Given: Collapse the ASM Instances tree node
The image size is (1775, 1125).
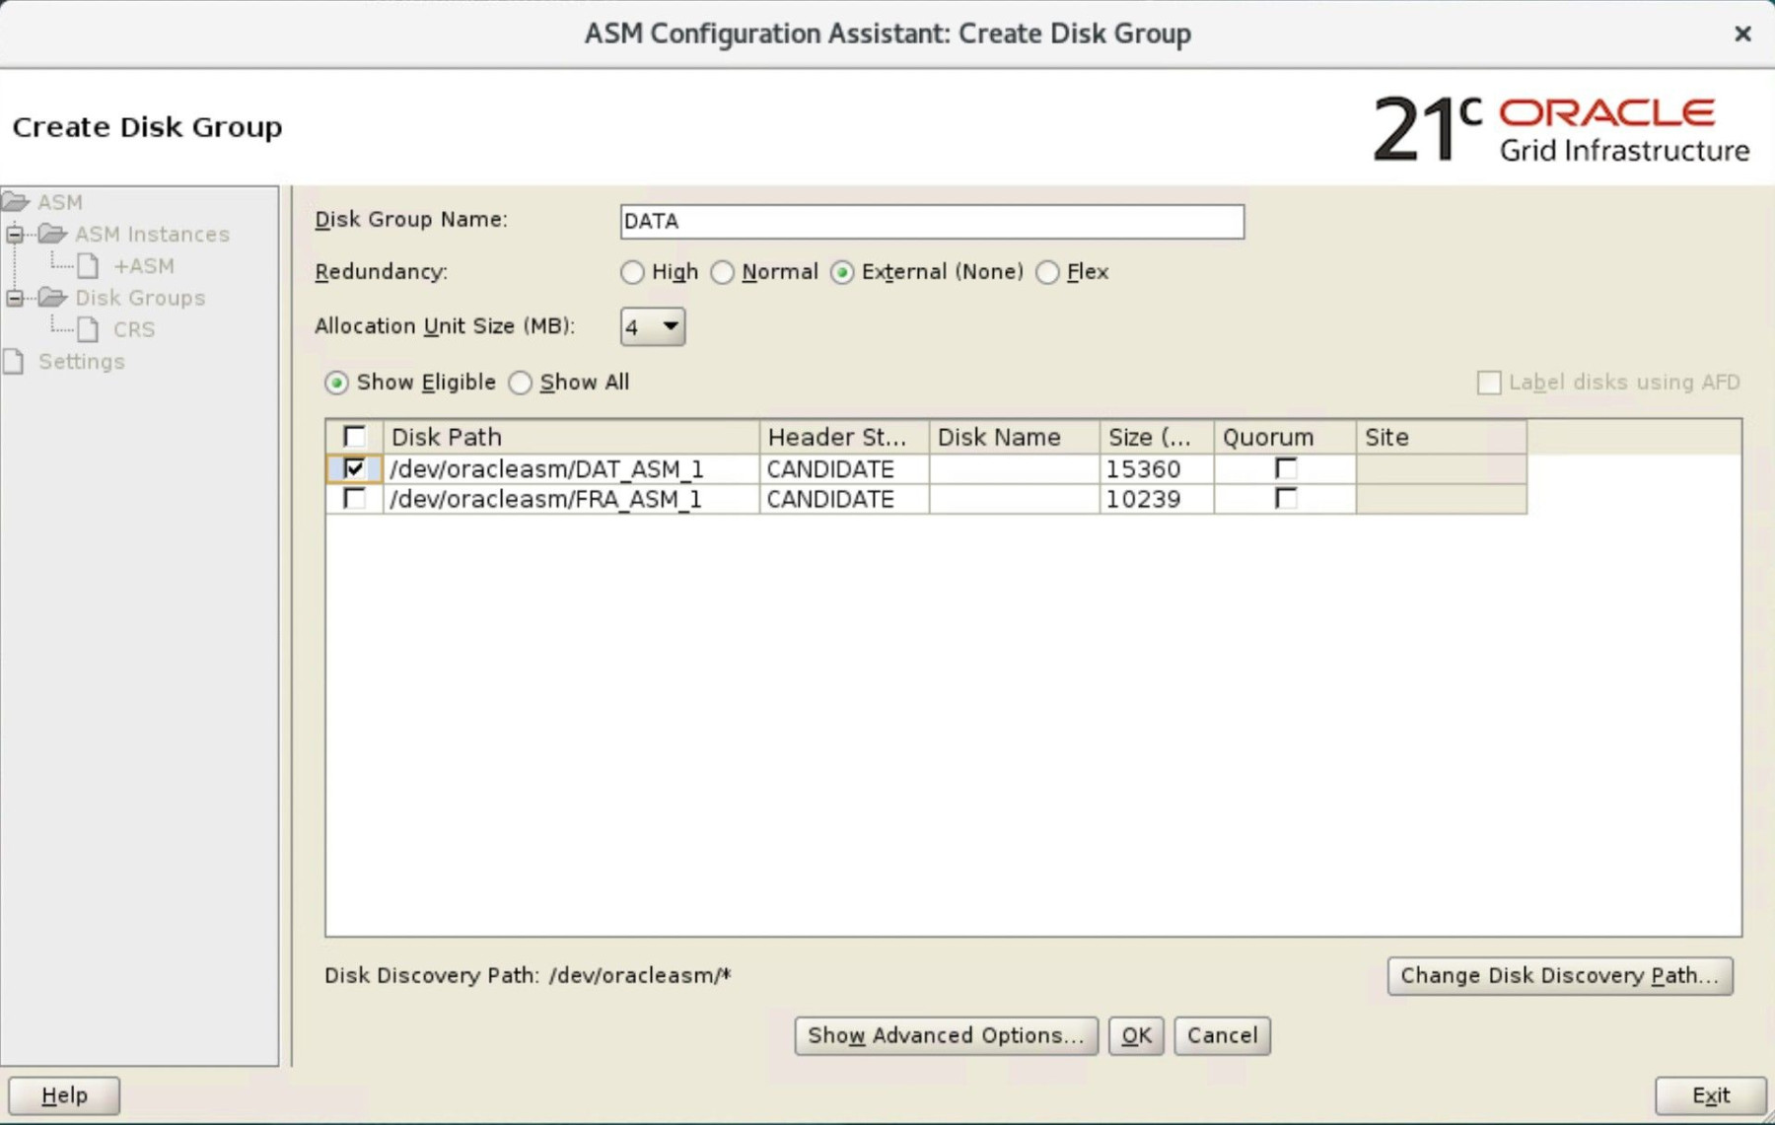Looking at the screenshot, I should pos(15,235).
